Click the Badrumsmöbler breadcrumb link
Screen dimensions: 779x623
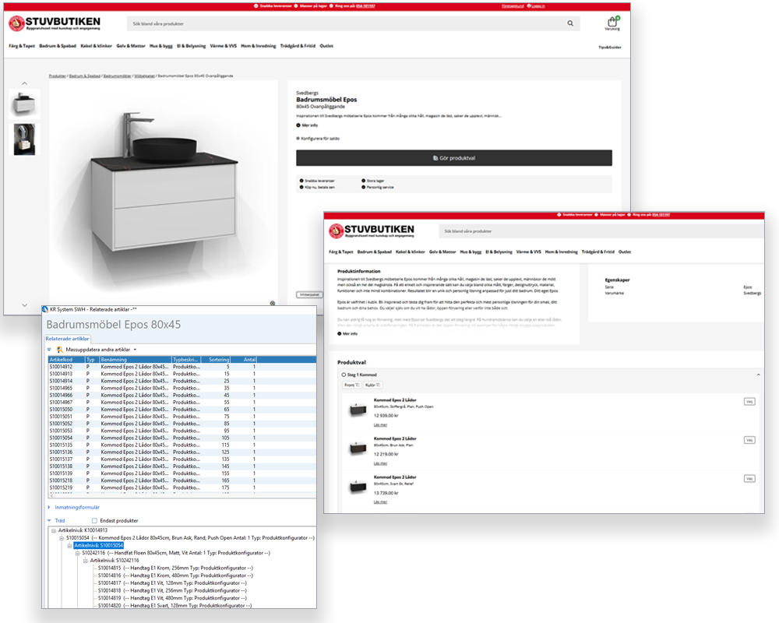[x=118, y=76]
